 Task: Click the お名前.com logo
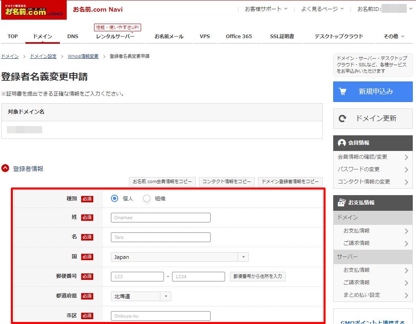coord(34,10)
